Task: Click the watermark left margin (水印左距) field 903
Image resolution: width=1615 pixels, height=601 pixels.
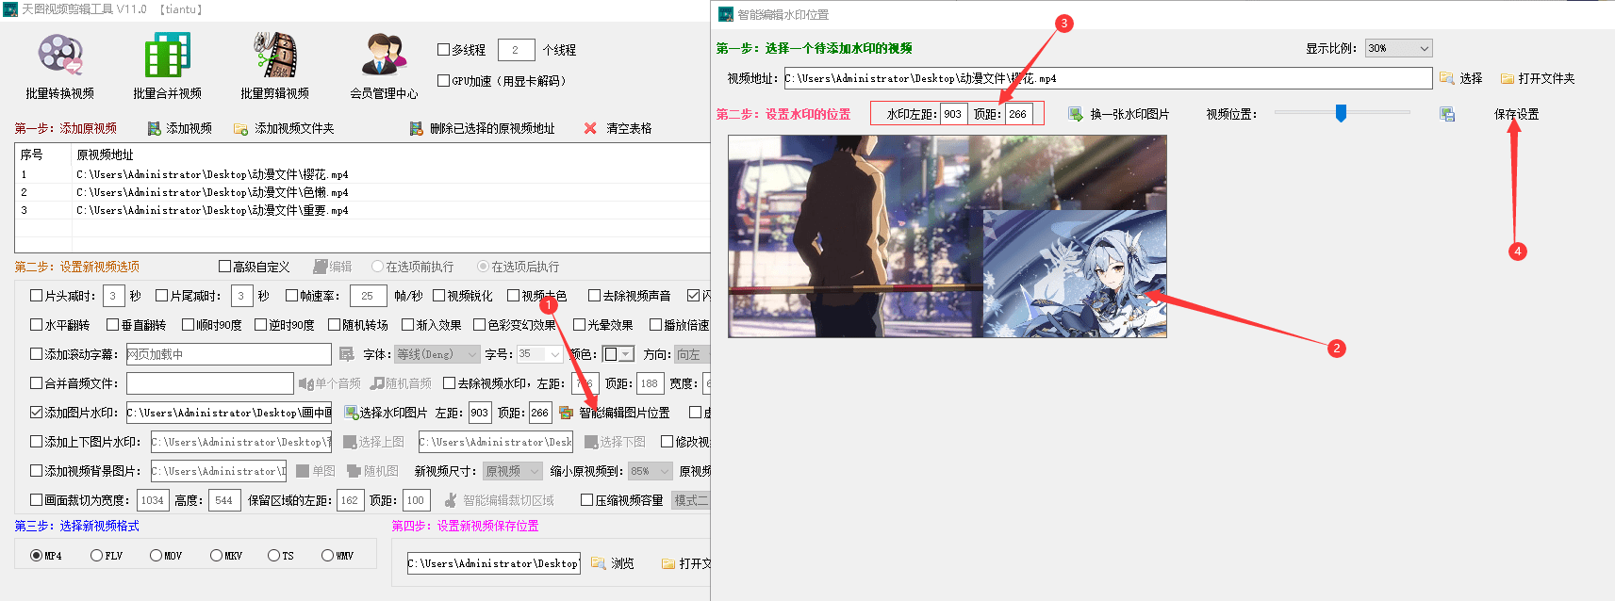Action: 953,114
